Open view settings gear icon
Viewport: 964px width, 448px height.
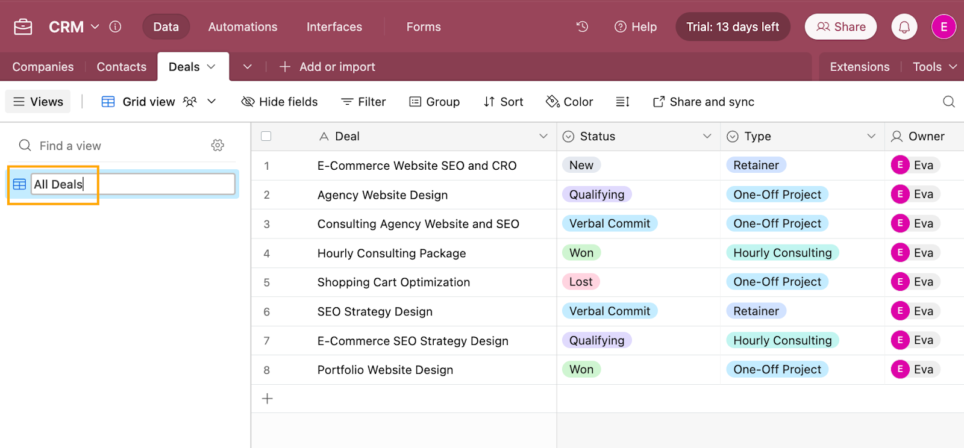click(218, 145)
